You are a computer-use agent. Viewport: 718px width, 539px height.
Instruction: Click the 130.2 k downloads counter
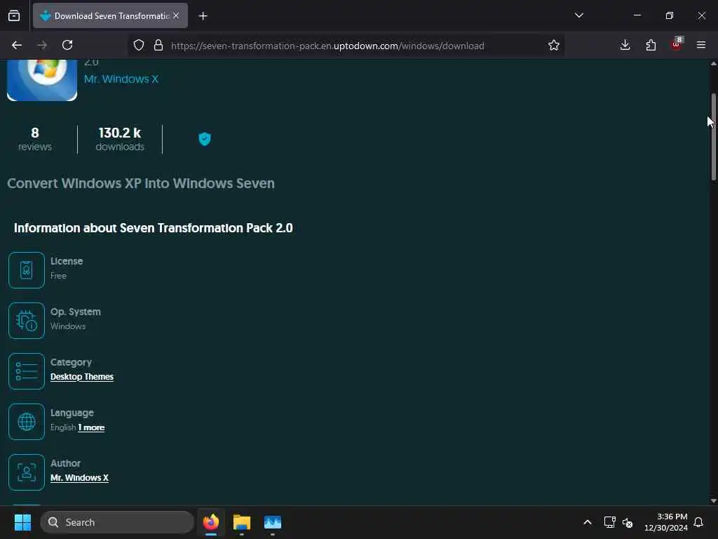click(120, 139)
